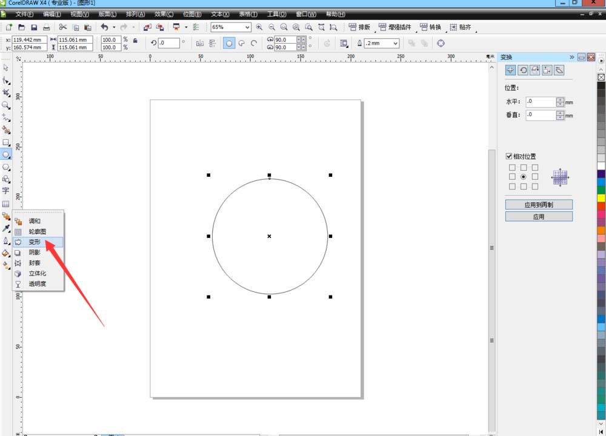Open the 文件 (File) menu

[x=24, y=14]
